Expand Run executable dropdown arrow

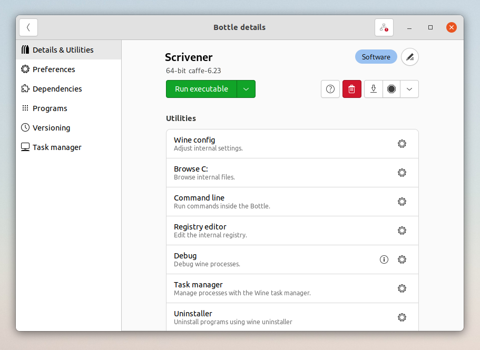tap(246, 89)
